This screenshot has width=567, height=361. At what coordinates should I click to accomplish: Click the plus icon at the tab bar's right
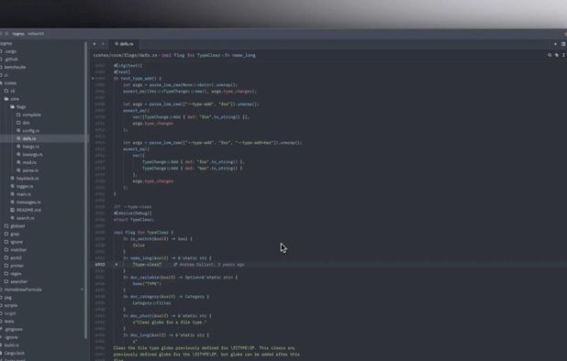tap(555, 44)
